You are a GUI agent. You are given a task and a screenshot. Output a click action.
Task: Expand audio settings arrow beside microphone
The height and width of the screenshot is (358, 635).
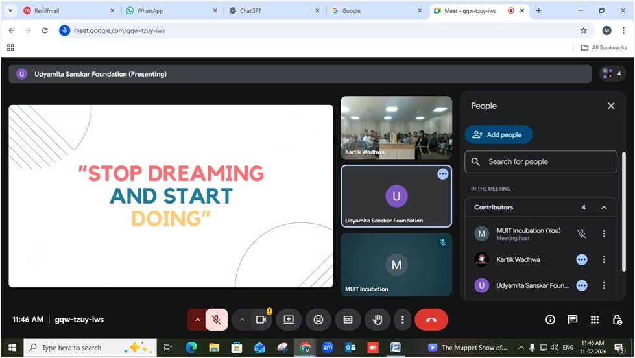click(x=197, y=320)
